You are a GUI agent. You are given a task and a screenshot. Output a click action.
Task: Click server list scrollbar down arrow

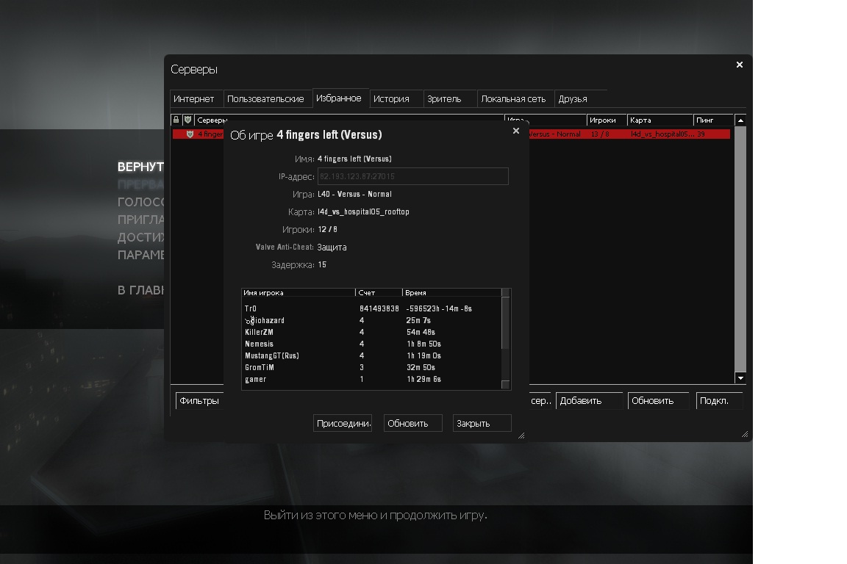(x=740, y=378)
